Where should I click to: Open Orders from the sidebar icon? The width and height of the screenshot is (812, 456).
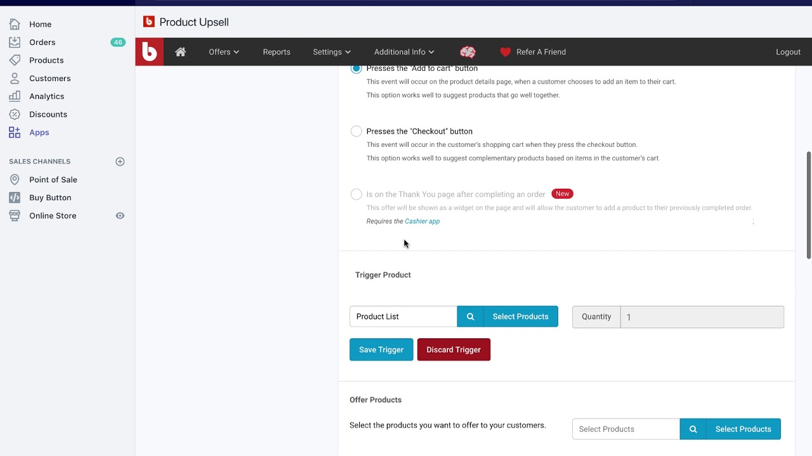click(x=15, y=42)
